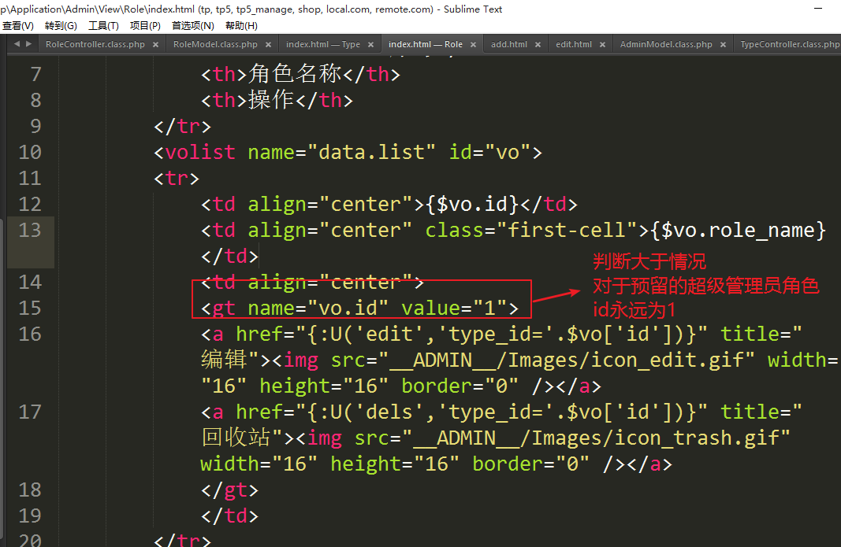Switch to the TypeController.class.php tab
The image size is (841, 547).
[x=788, y=45]
